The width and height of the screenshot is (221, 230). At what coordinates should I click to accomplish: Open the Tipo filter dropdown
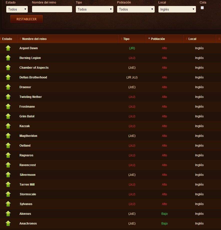pyautogui.click(x=95, y=9)
